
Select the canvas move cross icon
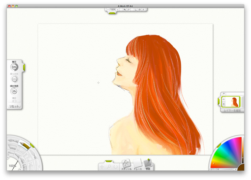point(102,167)
